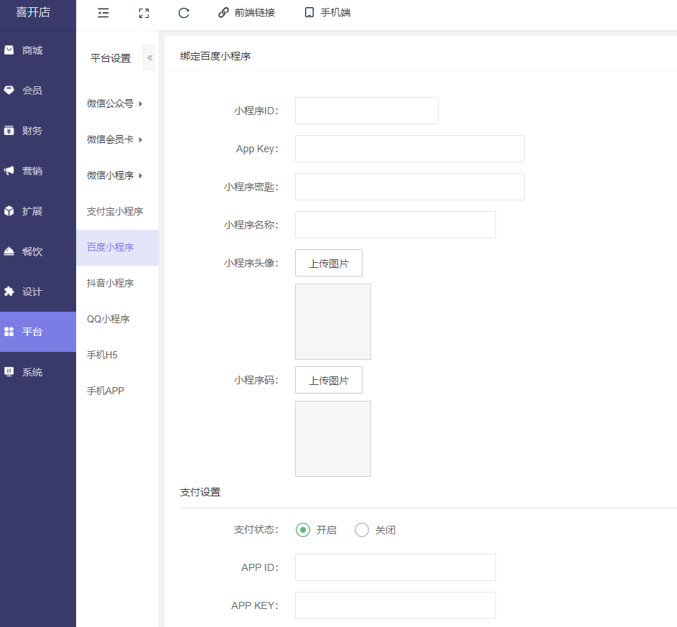Open 设计 section label
677x627 pixels.
(32, 292)
